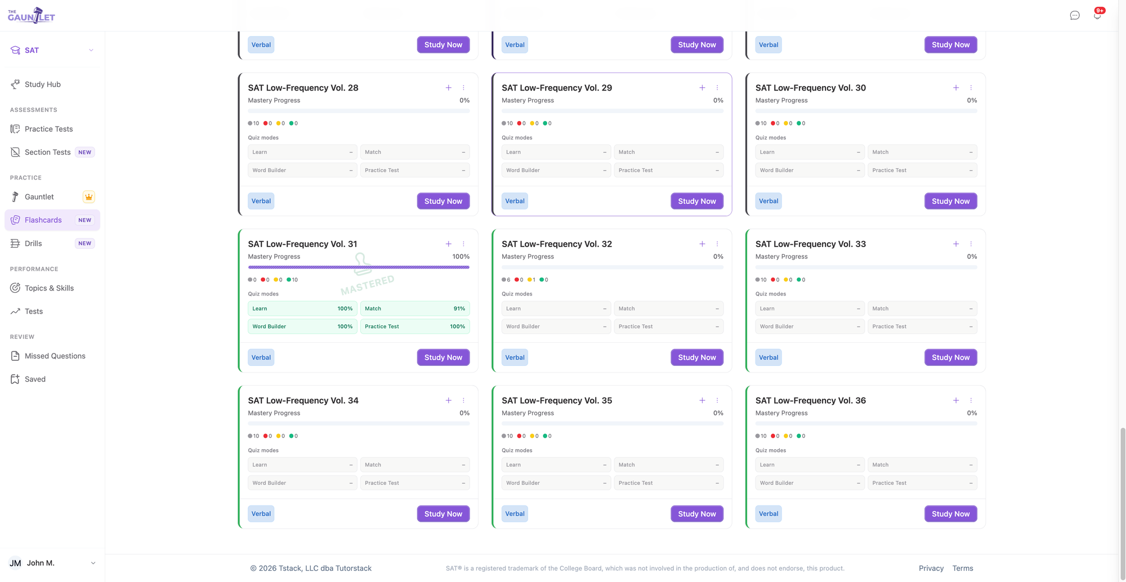Click the Verbal tag on Vol. 34
1126x582 pixels.
[x=261, y=514]
